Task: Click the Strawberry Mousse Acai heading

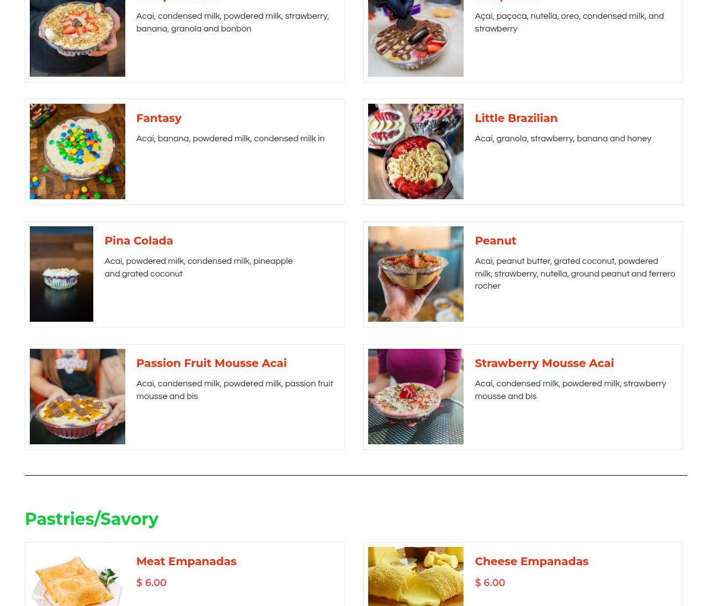Action: click(x=544, y=363)
